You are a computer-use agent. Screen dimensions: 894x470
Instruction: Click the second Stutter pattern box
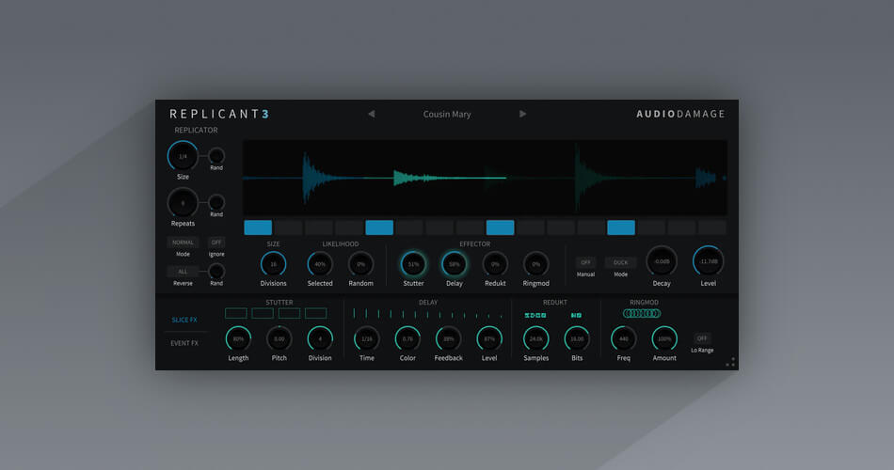coord(263,313)
